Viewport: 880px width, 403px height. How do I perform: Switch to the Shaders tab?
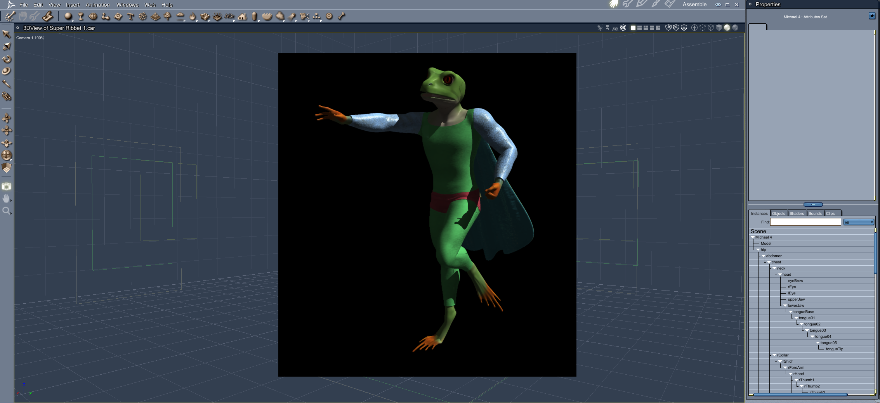(797, 213)
